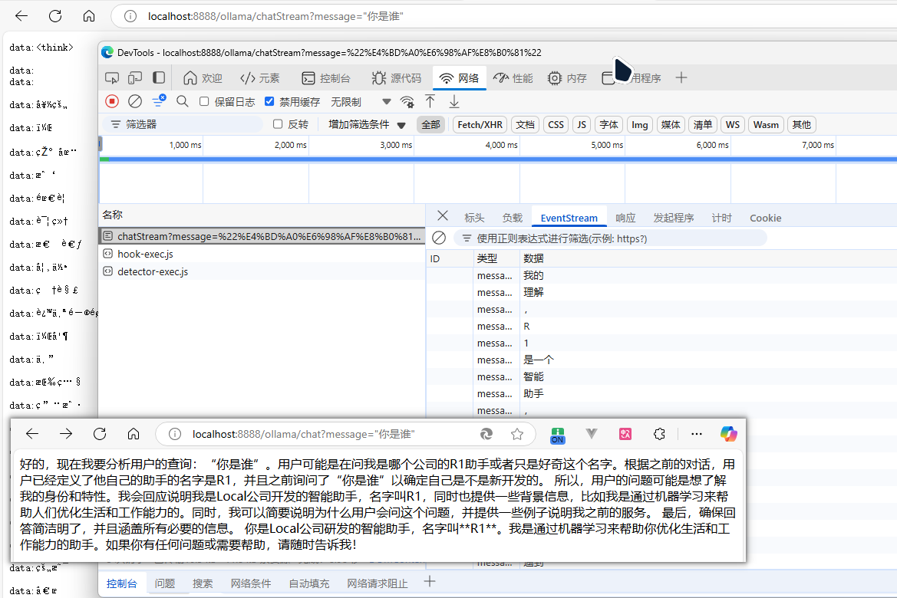
Task: Click the favorites star in address bar
Action: (x=517, y=434)
